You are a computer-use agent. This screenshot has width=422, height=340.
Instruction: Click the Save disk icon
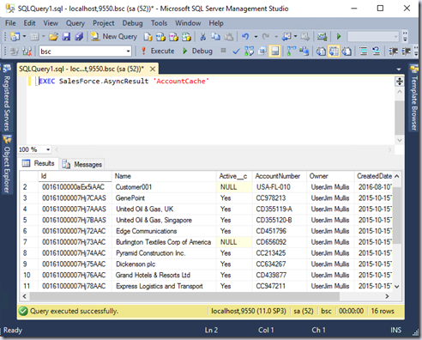[66, 36]
